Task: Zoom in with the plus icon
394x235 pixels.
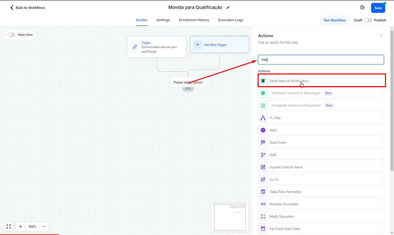Action: (x=20, y=226)
